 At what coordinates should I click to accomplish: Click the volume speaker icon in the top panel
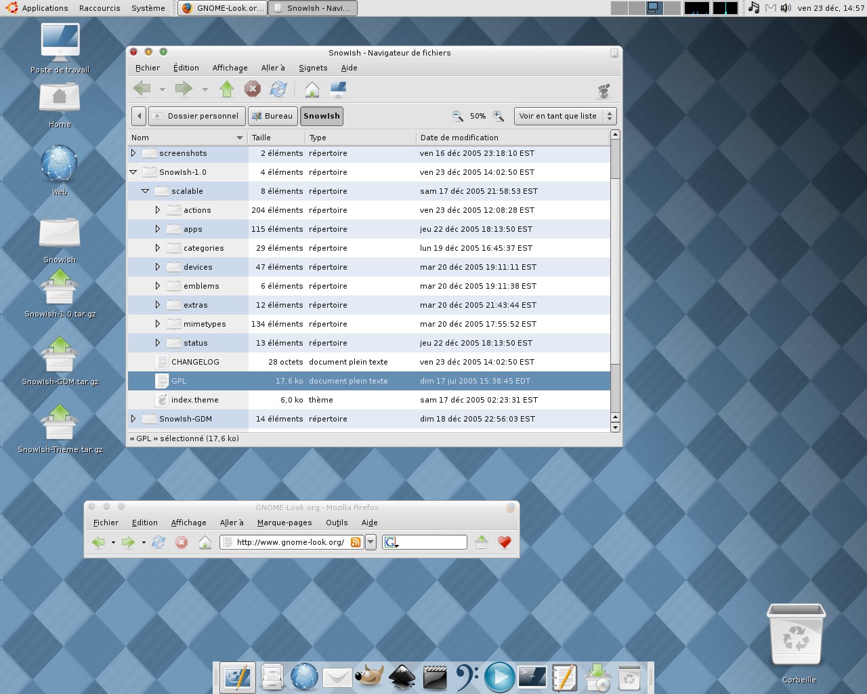(786, 8)
